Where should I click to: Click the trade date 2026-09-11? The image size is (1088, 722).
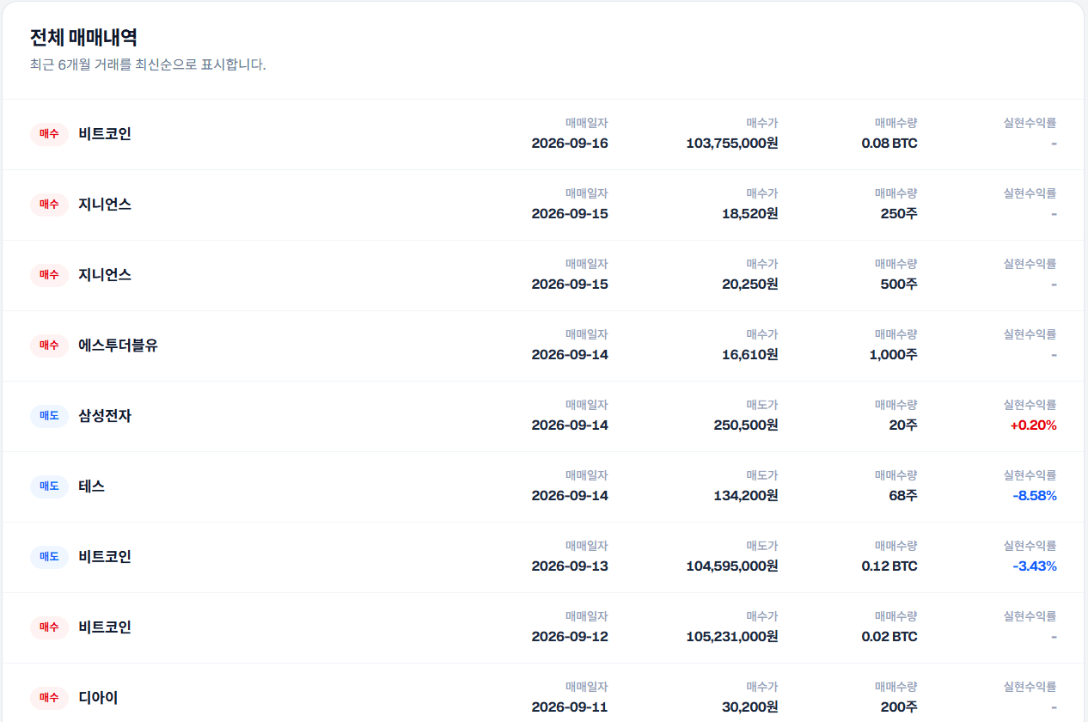coord(570,707)
